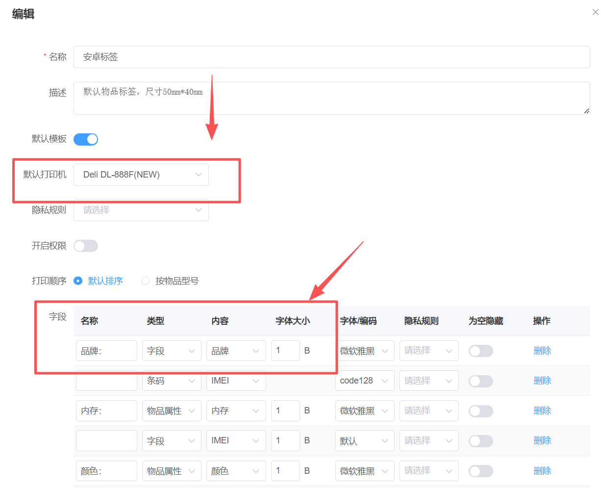Close the 编辑 dialog with X icon
The height and width of the screenshot is (488, 601).
point(595,12)
